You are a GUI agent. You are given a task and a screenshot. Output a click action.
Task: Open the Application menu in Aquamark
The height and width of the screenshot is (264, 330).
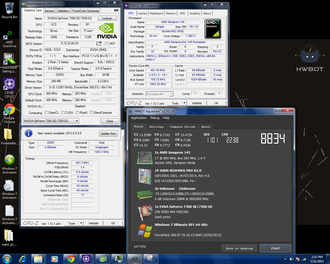click(x=139, y=118)
